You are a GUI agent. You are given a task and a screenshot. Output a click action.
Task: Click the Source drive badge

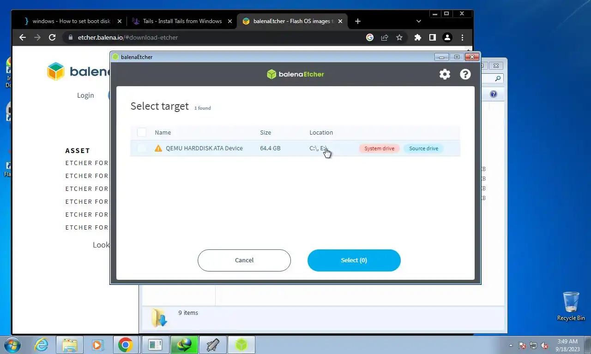(423, 148)
